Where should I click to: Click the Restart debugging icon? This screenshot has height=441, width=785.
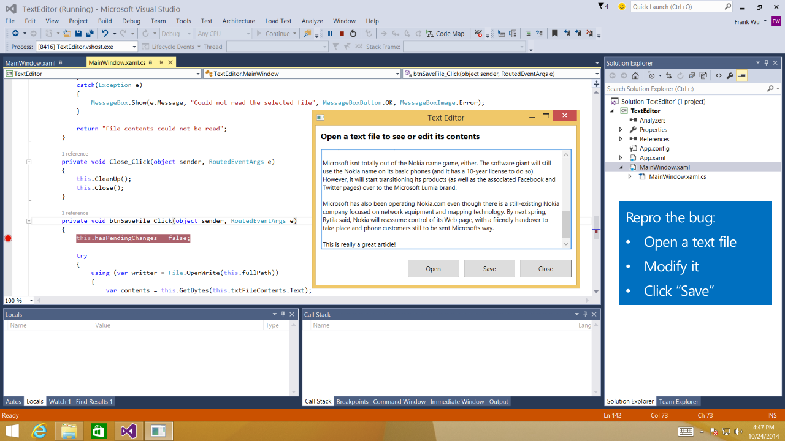click(353, 33)
